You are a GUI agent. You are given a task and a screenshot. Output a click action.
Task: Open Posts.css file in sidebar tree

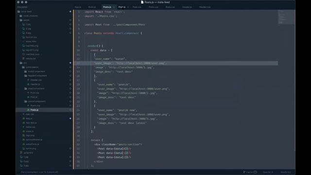35,106
